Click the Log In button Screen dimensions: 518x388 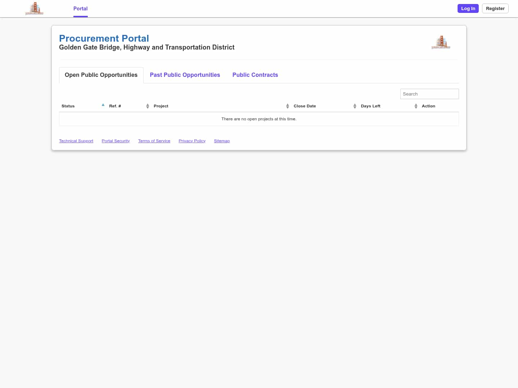coord(468,9)
